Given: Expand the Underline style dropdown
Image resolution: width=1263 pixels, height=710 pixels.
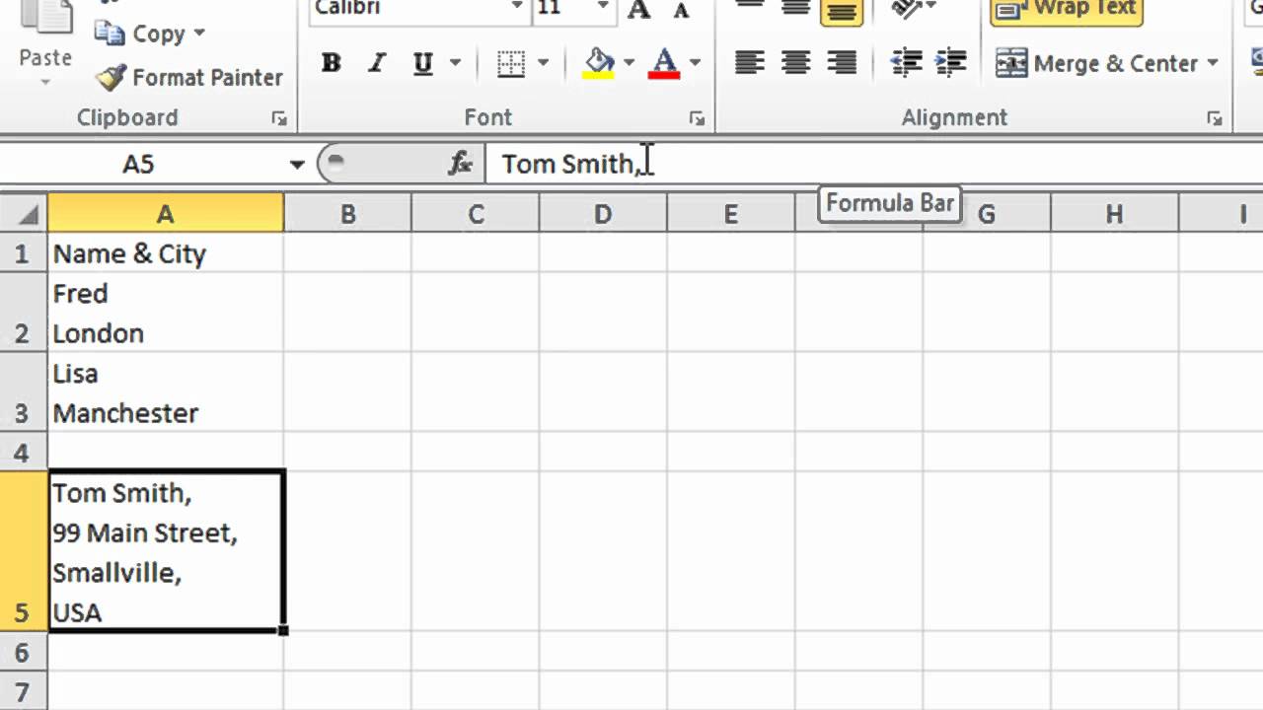Looking at the screenshot, I should tap(455, 64).
